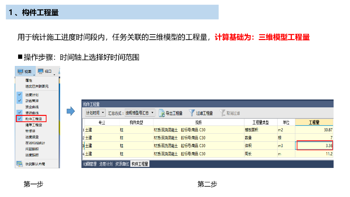The width and height of the screenshot is (350, 197).
Task: Click 土建 in the 体积 row
Action: (x=102, y=146)
